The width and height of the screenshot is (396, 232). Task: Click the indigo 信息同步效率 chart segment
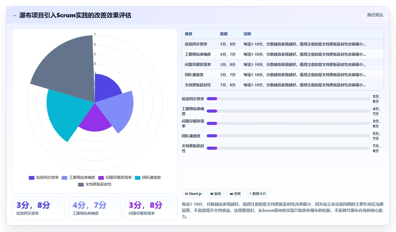(x=105, y=88)
